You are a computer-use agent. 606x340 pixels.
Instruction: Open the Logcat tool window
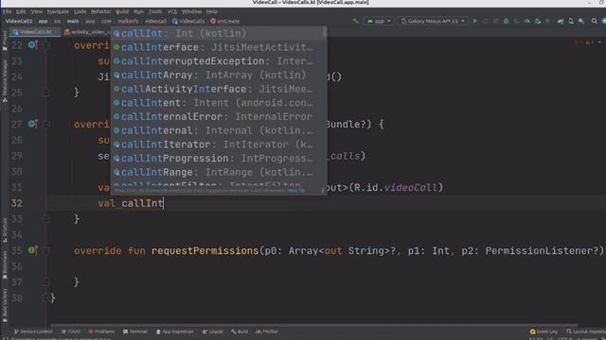pos(212,331)
